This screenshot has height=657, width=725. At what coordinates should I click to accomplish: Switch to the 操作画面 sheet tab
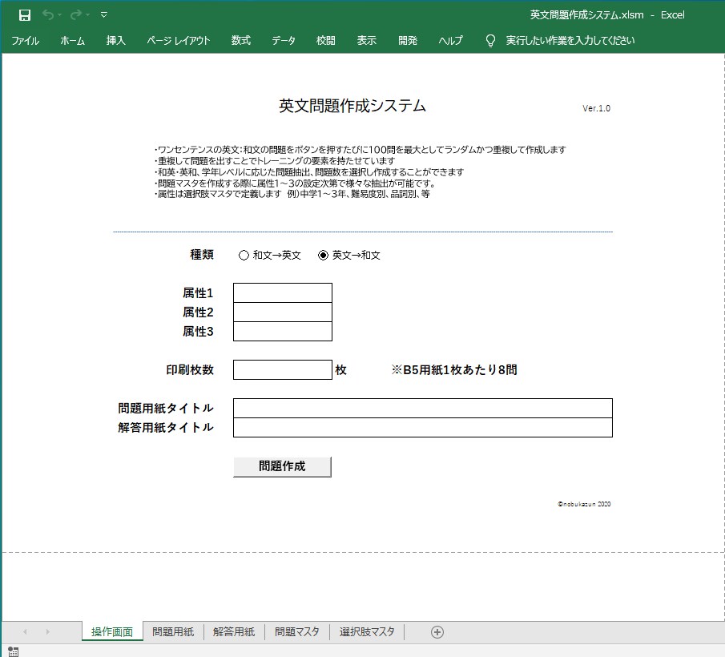112,631
